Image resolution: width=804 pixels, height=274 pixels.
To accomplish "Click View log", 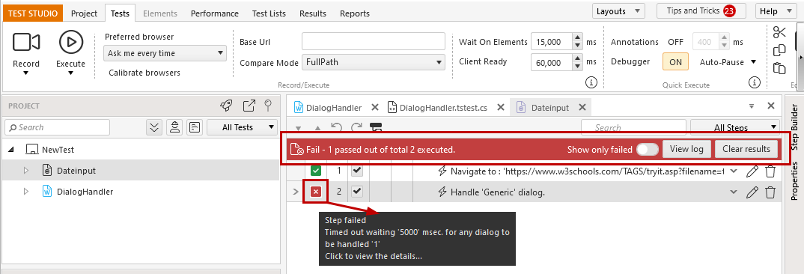I will pyautogui.click(x=686, y=149).
